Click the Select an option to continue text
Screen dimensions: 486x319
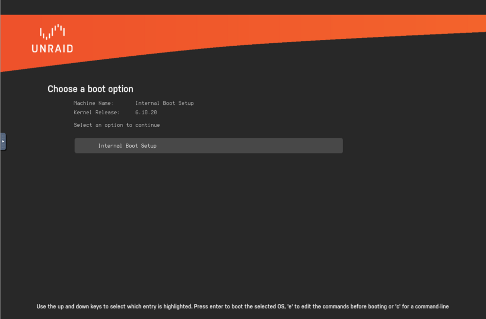[x=117, y=125]
